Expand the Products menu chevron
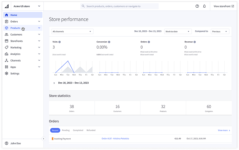239x150 pixels. 39,28
